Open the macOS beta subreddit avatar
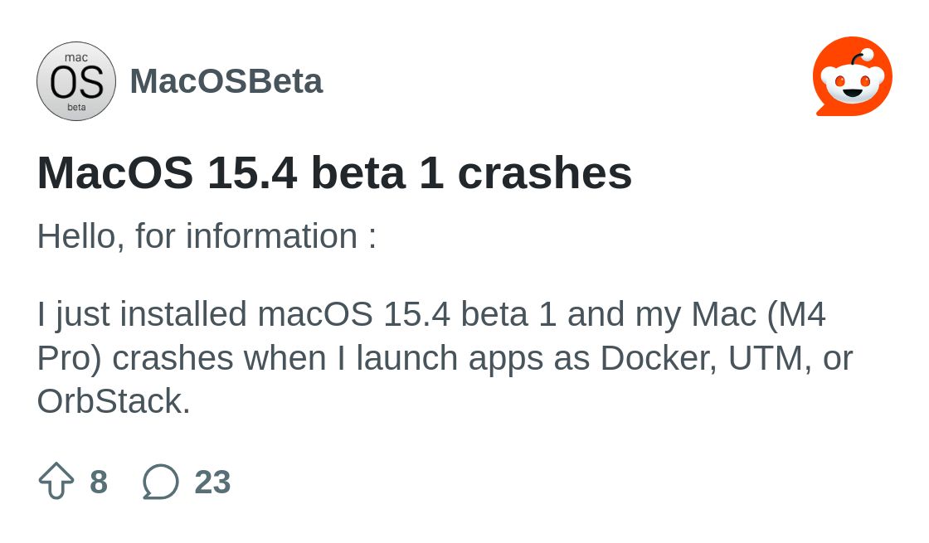 75,81
